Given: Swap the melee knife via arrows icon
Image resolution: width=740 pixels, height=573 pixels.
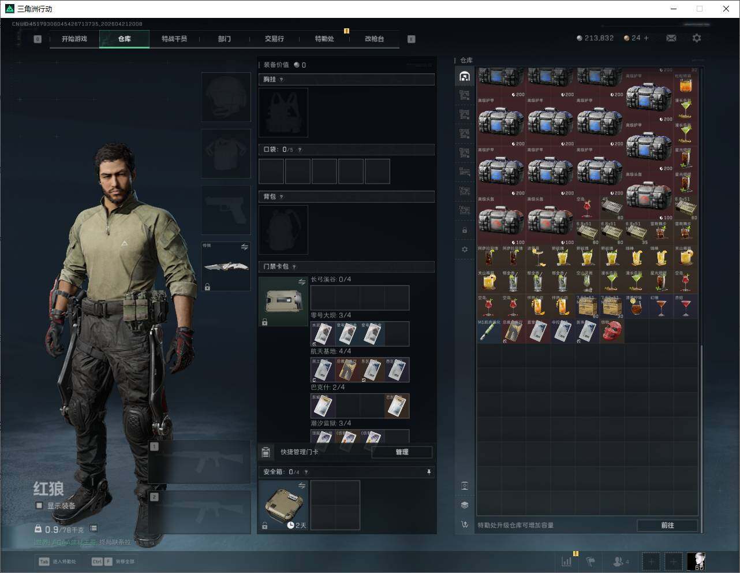Looking at the screenshot, I should coord(245,247).
